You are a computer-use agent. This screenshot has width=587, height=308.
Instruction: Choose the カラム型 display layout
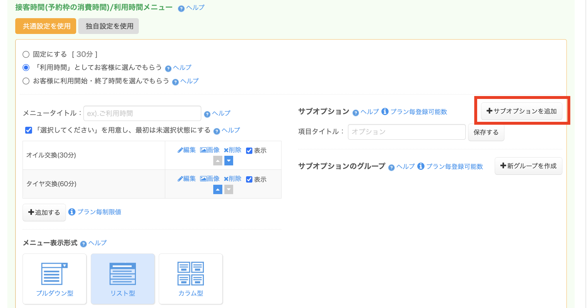[191, 279]
